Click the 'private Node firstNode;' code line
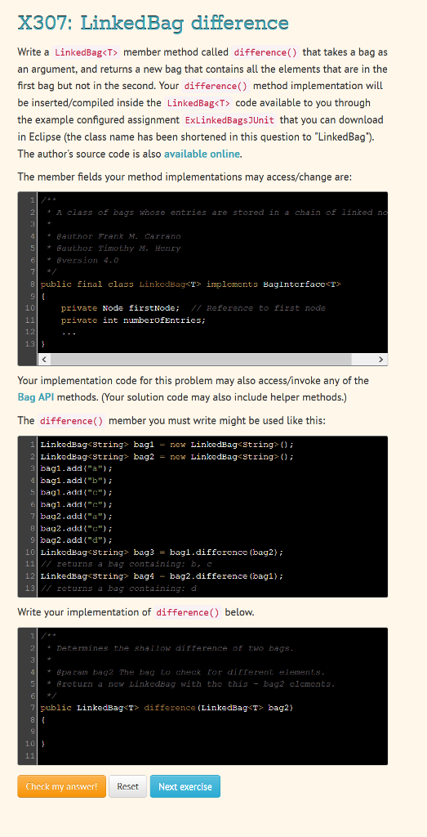Image resolution: width=427 pixels, height=837 pixels. click(121, 308)
